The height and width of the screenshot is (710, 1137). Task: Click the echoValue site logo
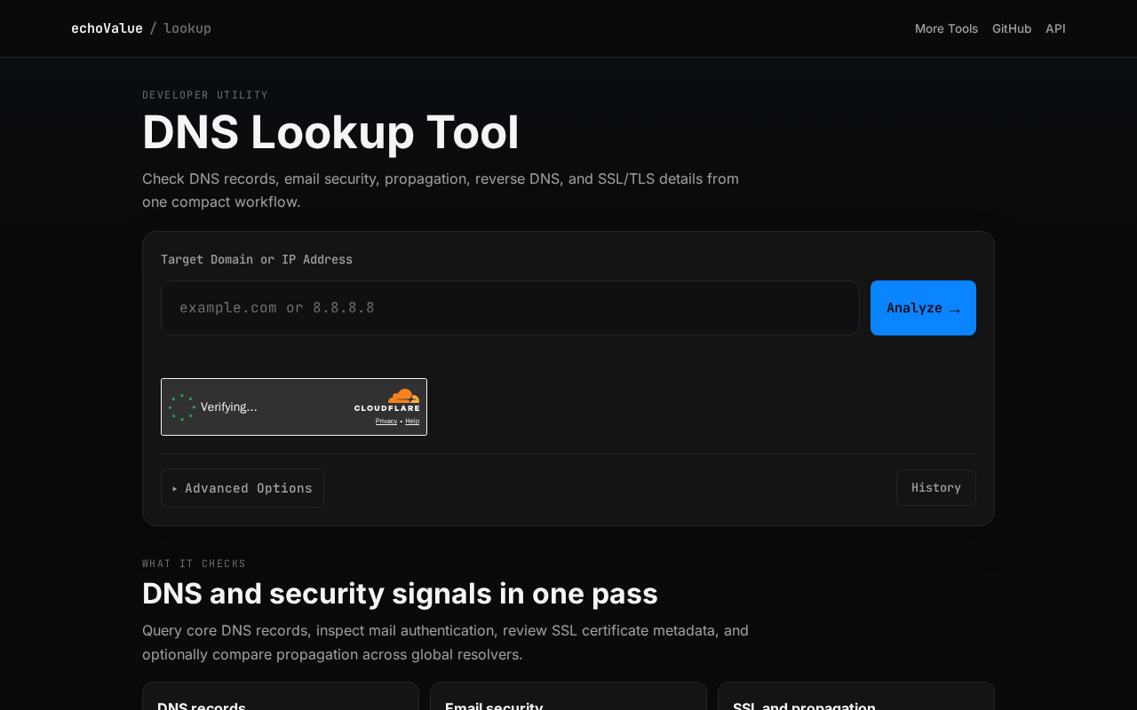pos(107,28)
